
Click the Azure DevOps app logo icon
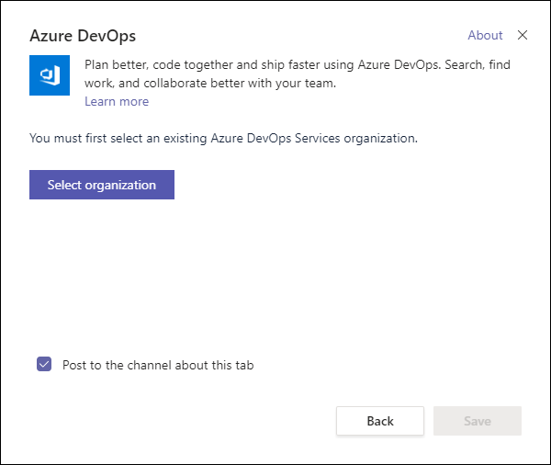click(50, 75)
